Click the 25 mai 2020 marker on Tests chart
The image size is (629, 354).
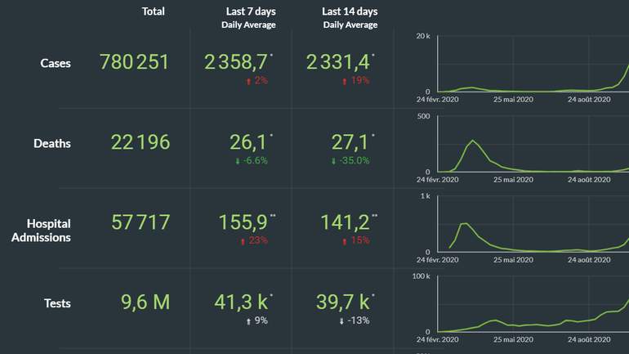click(x=513, y=339)
